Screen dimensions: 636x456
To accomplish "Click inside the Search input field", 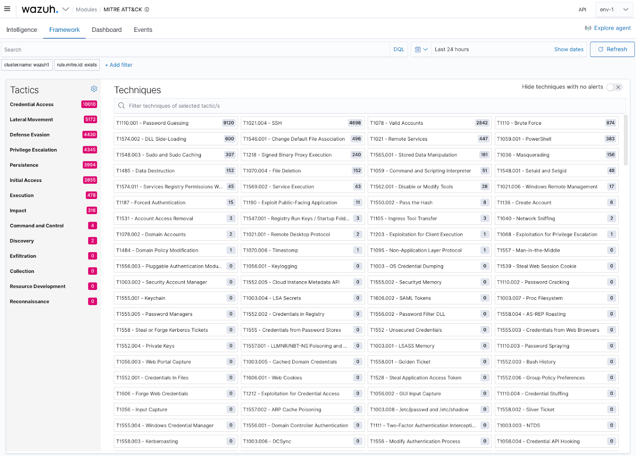I will pos(159,49).
